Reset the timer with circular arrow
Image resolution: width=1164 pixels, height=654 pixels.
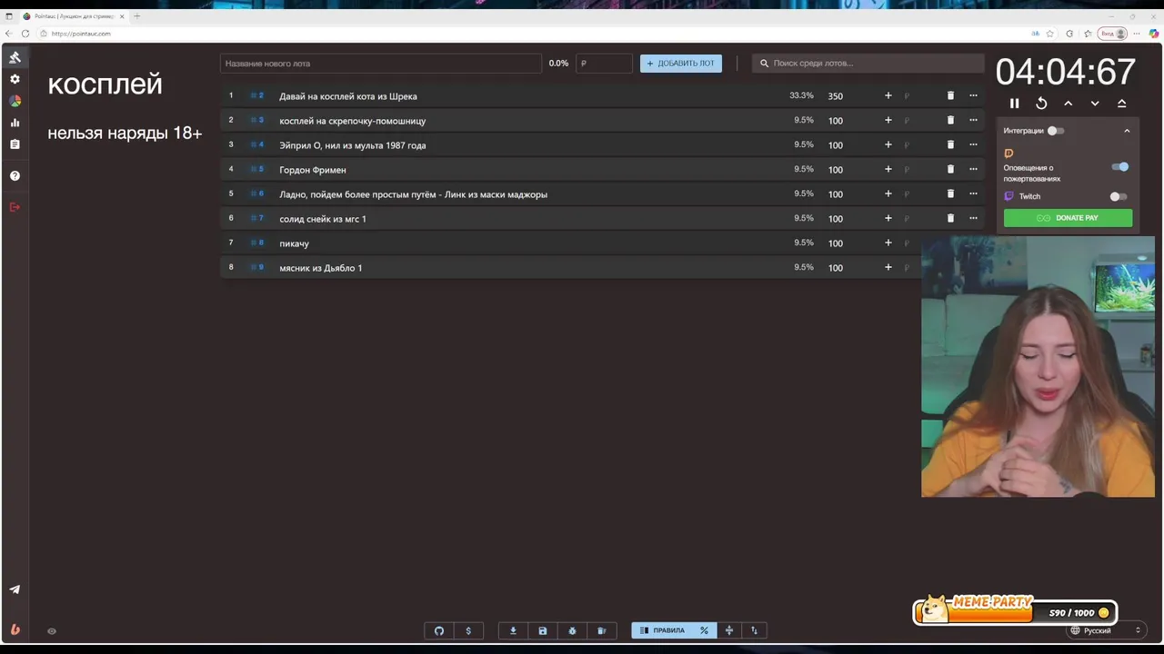pyautogui.click(x=1041, y=104)
